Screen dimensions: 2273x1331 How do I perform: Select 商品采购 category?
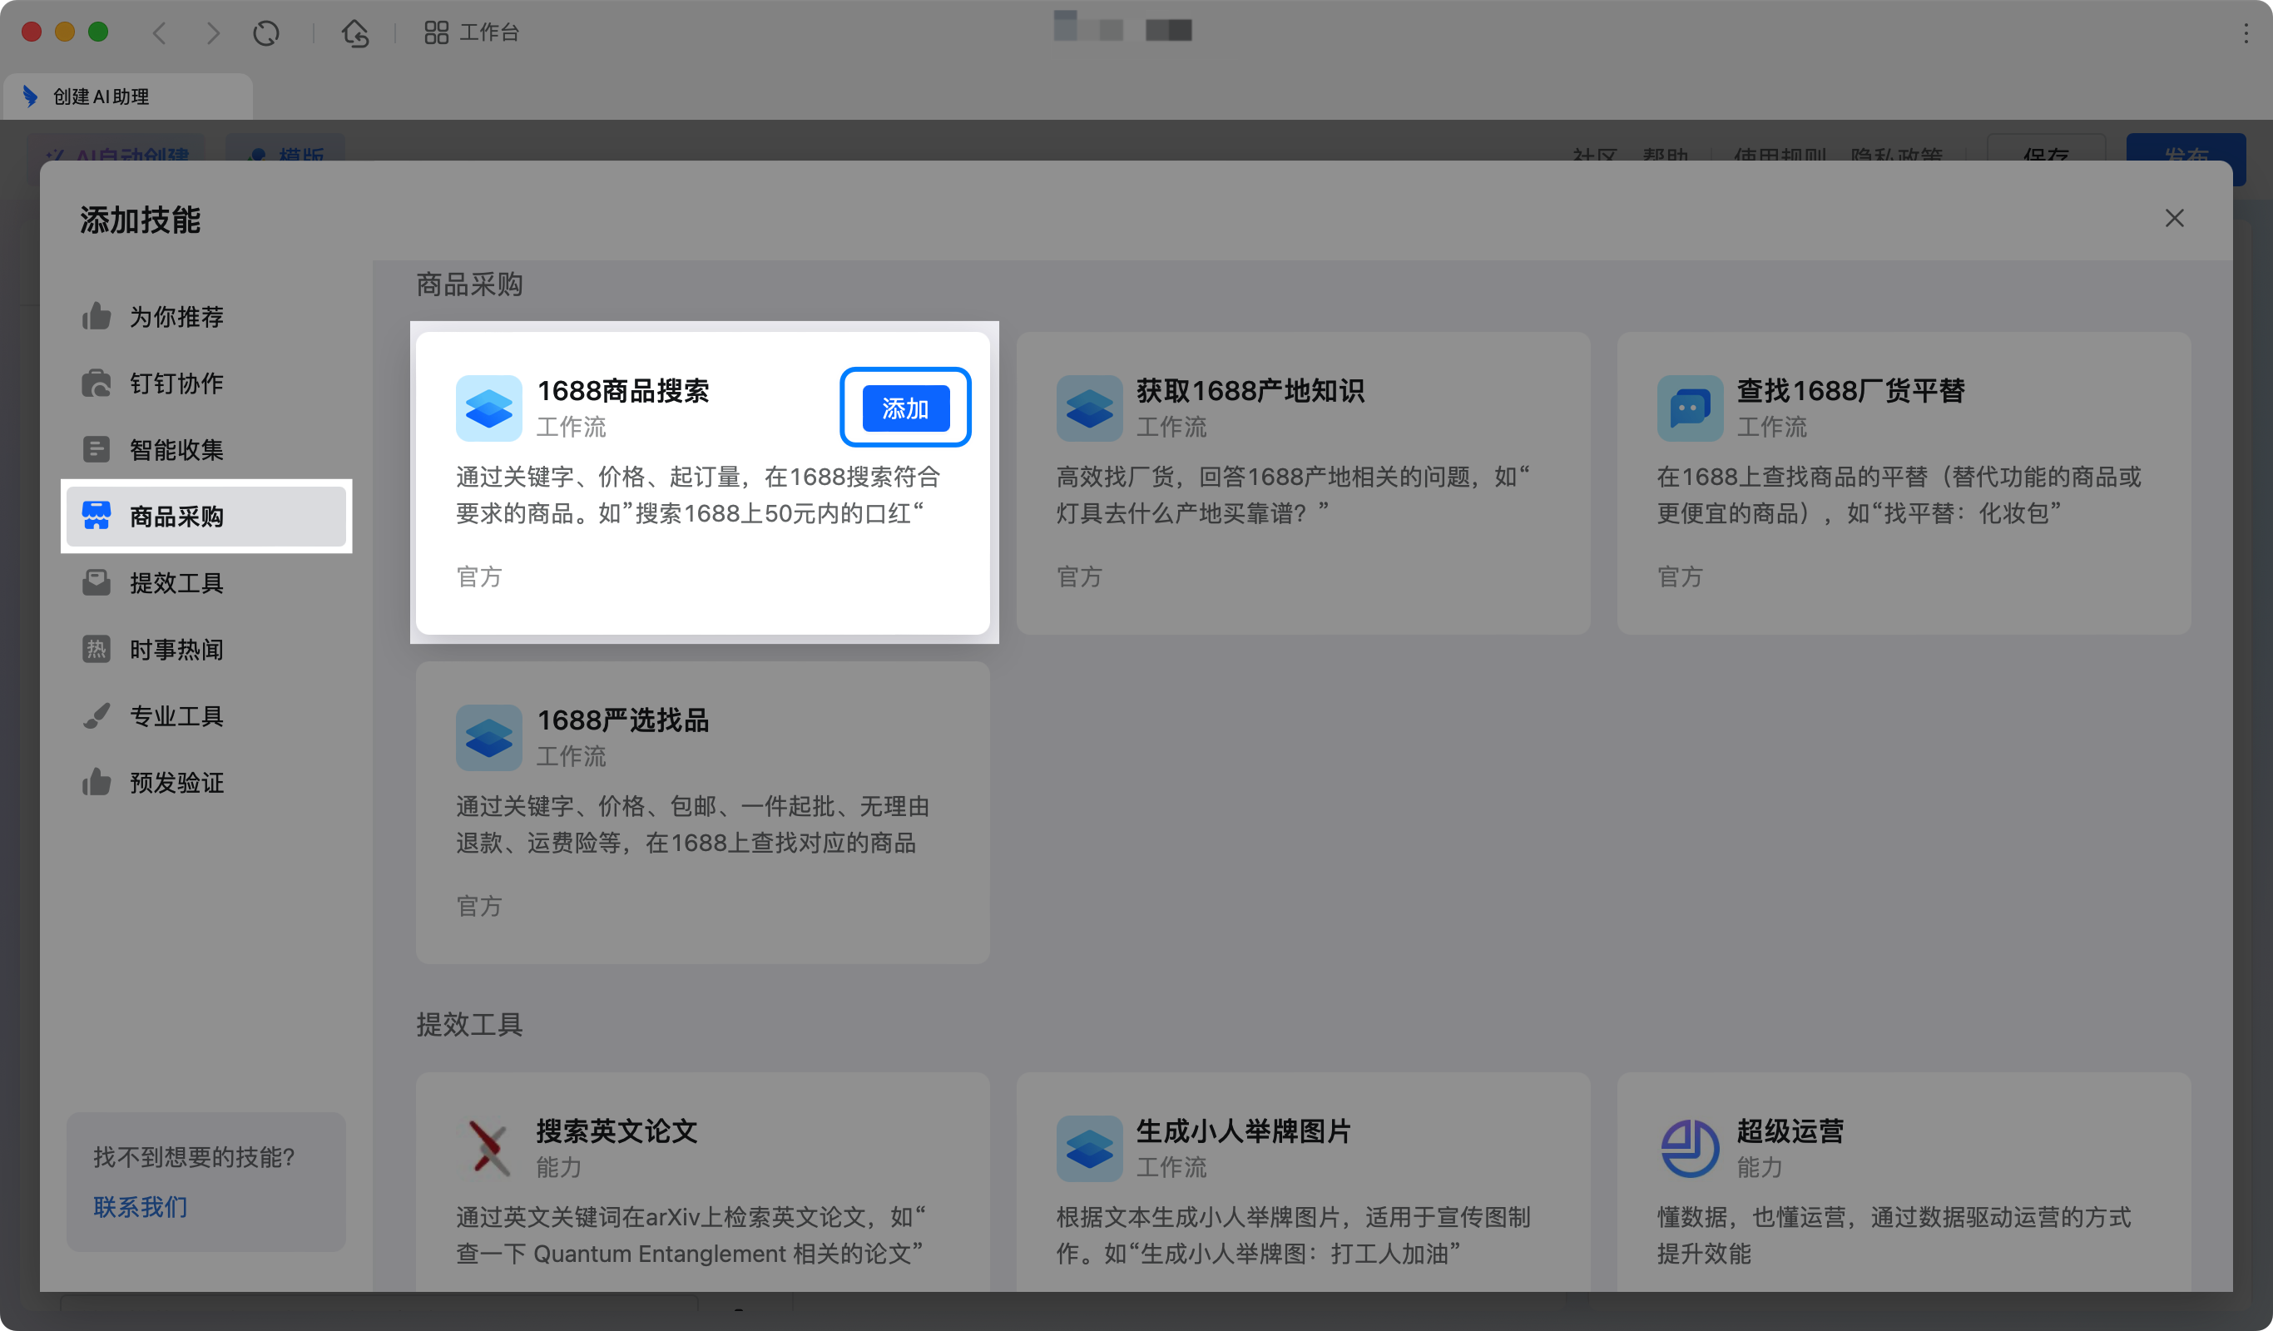click(x=206, y=516)
